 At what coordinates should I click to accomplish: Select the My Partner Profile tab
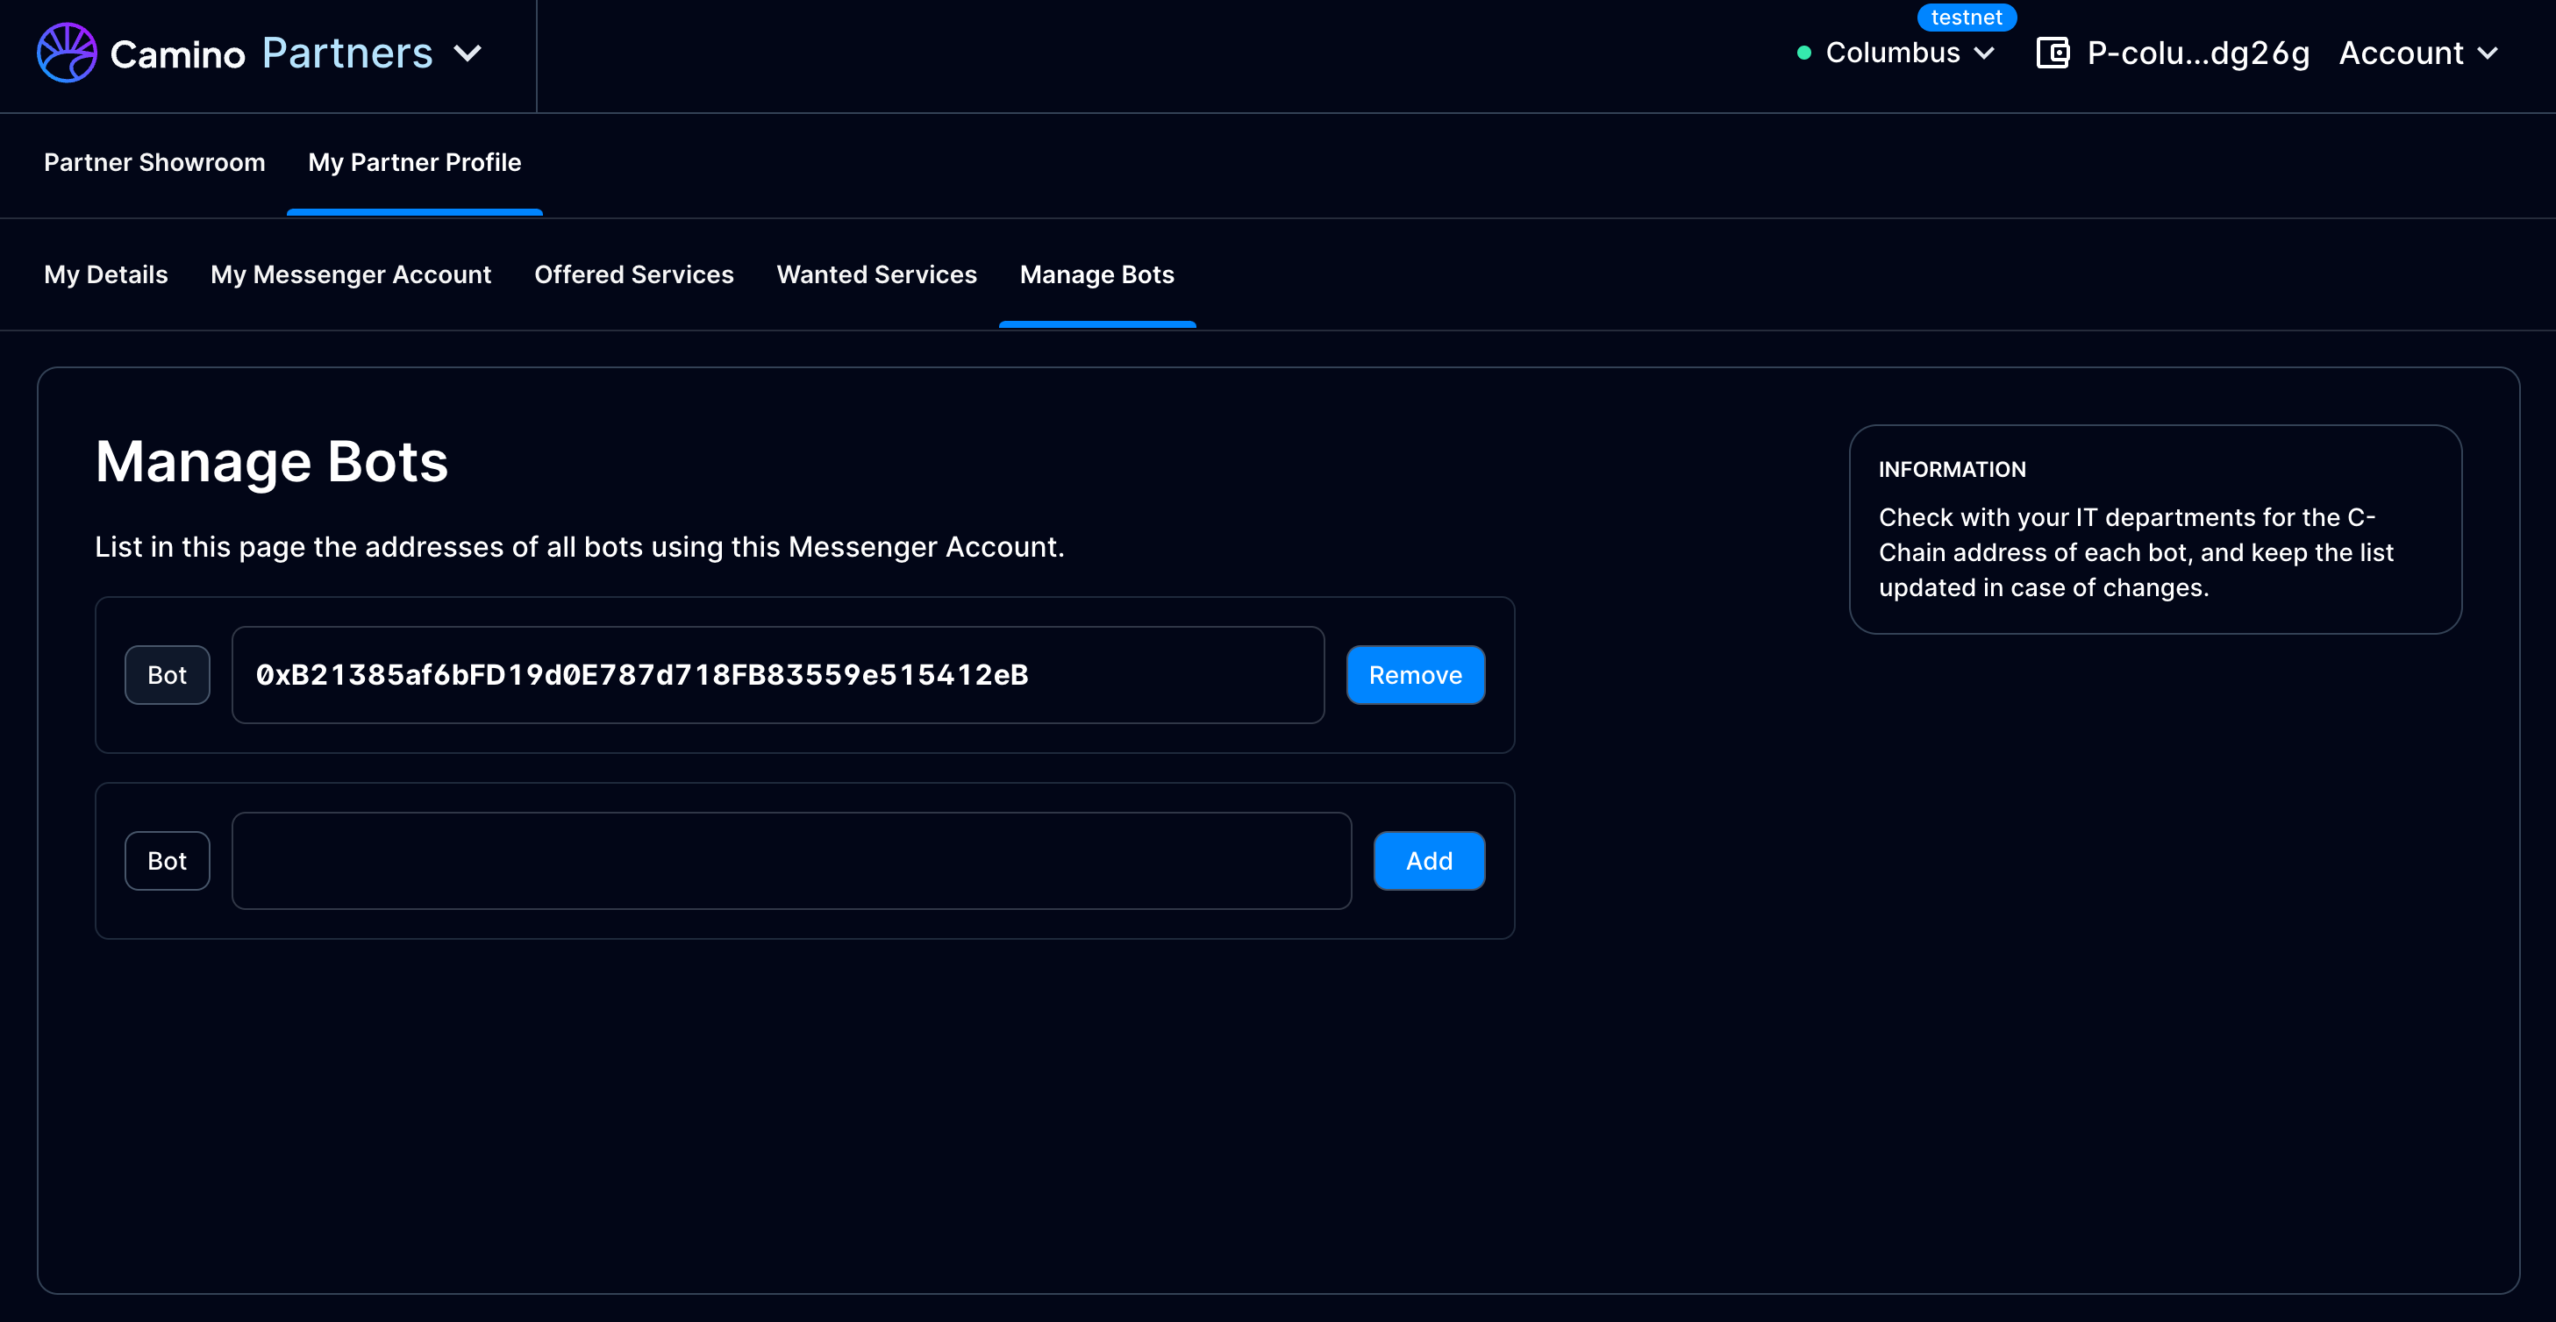click(x=415, y=163)
